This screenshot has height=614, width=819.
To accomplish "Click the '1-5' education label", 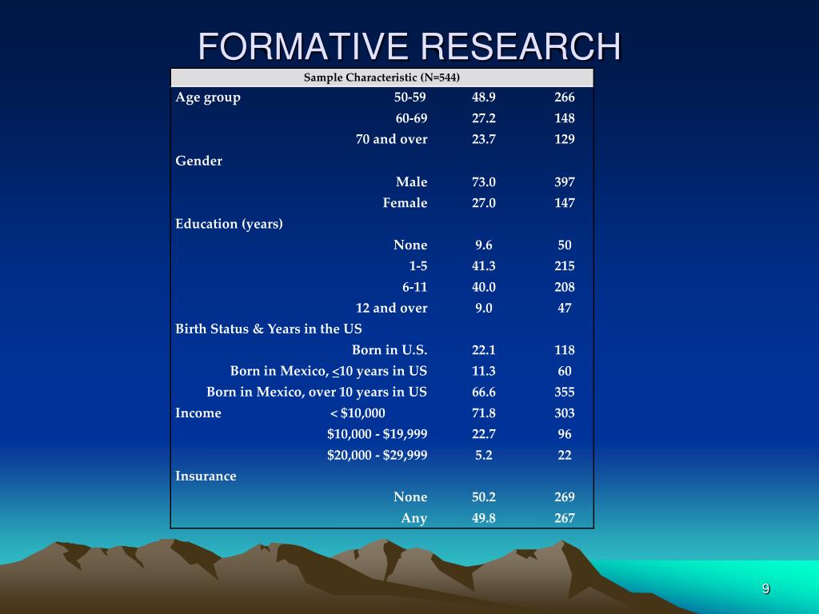I will [417, 265].
